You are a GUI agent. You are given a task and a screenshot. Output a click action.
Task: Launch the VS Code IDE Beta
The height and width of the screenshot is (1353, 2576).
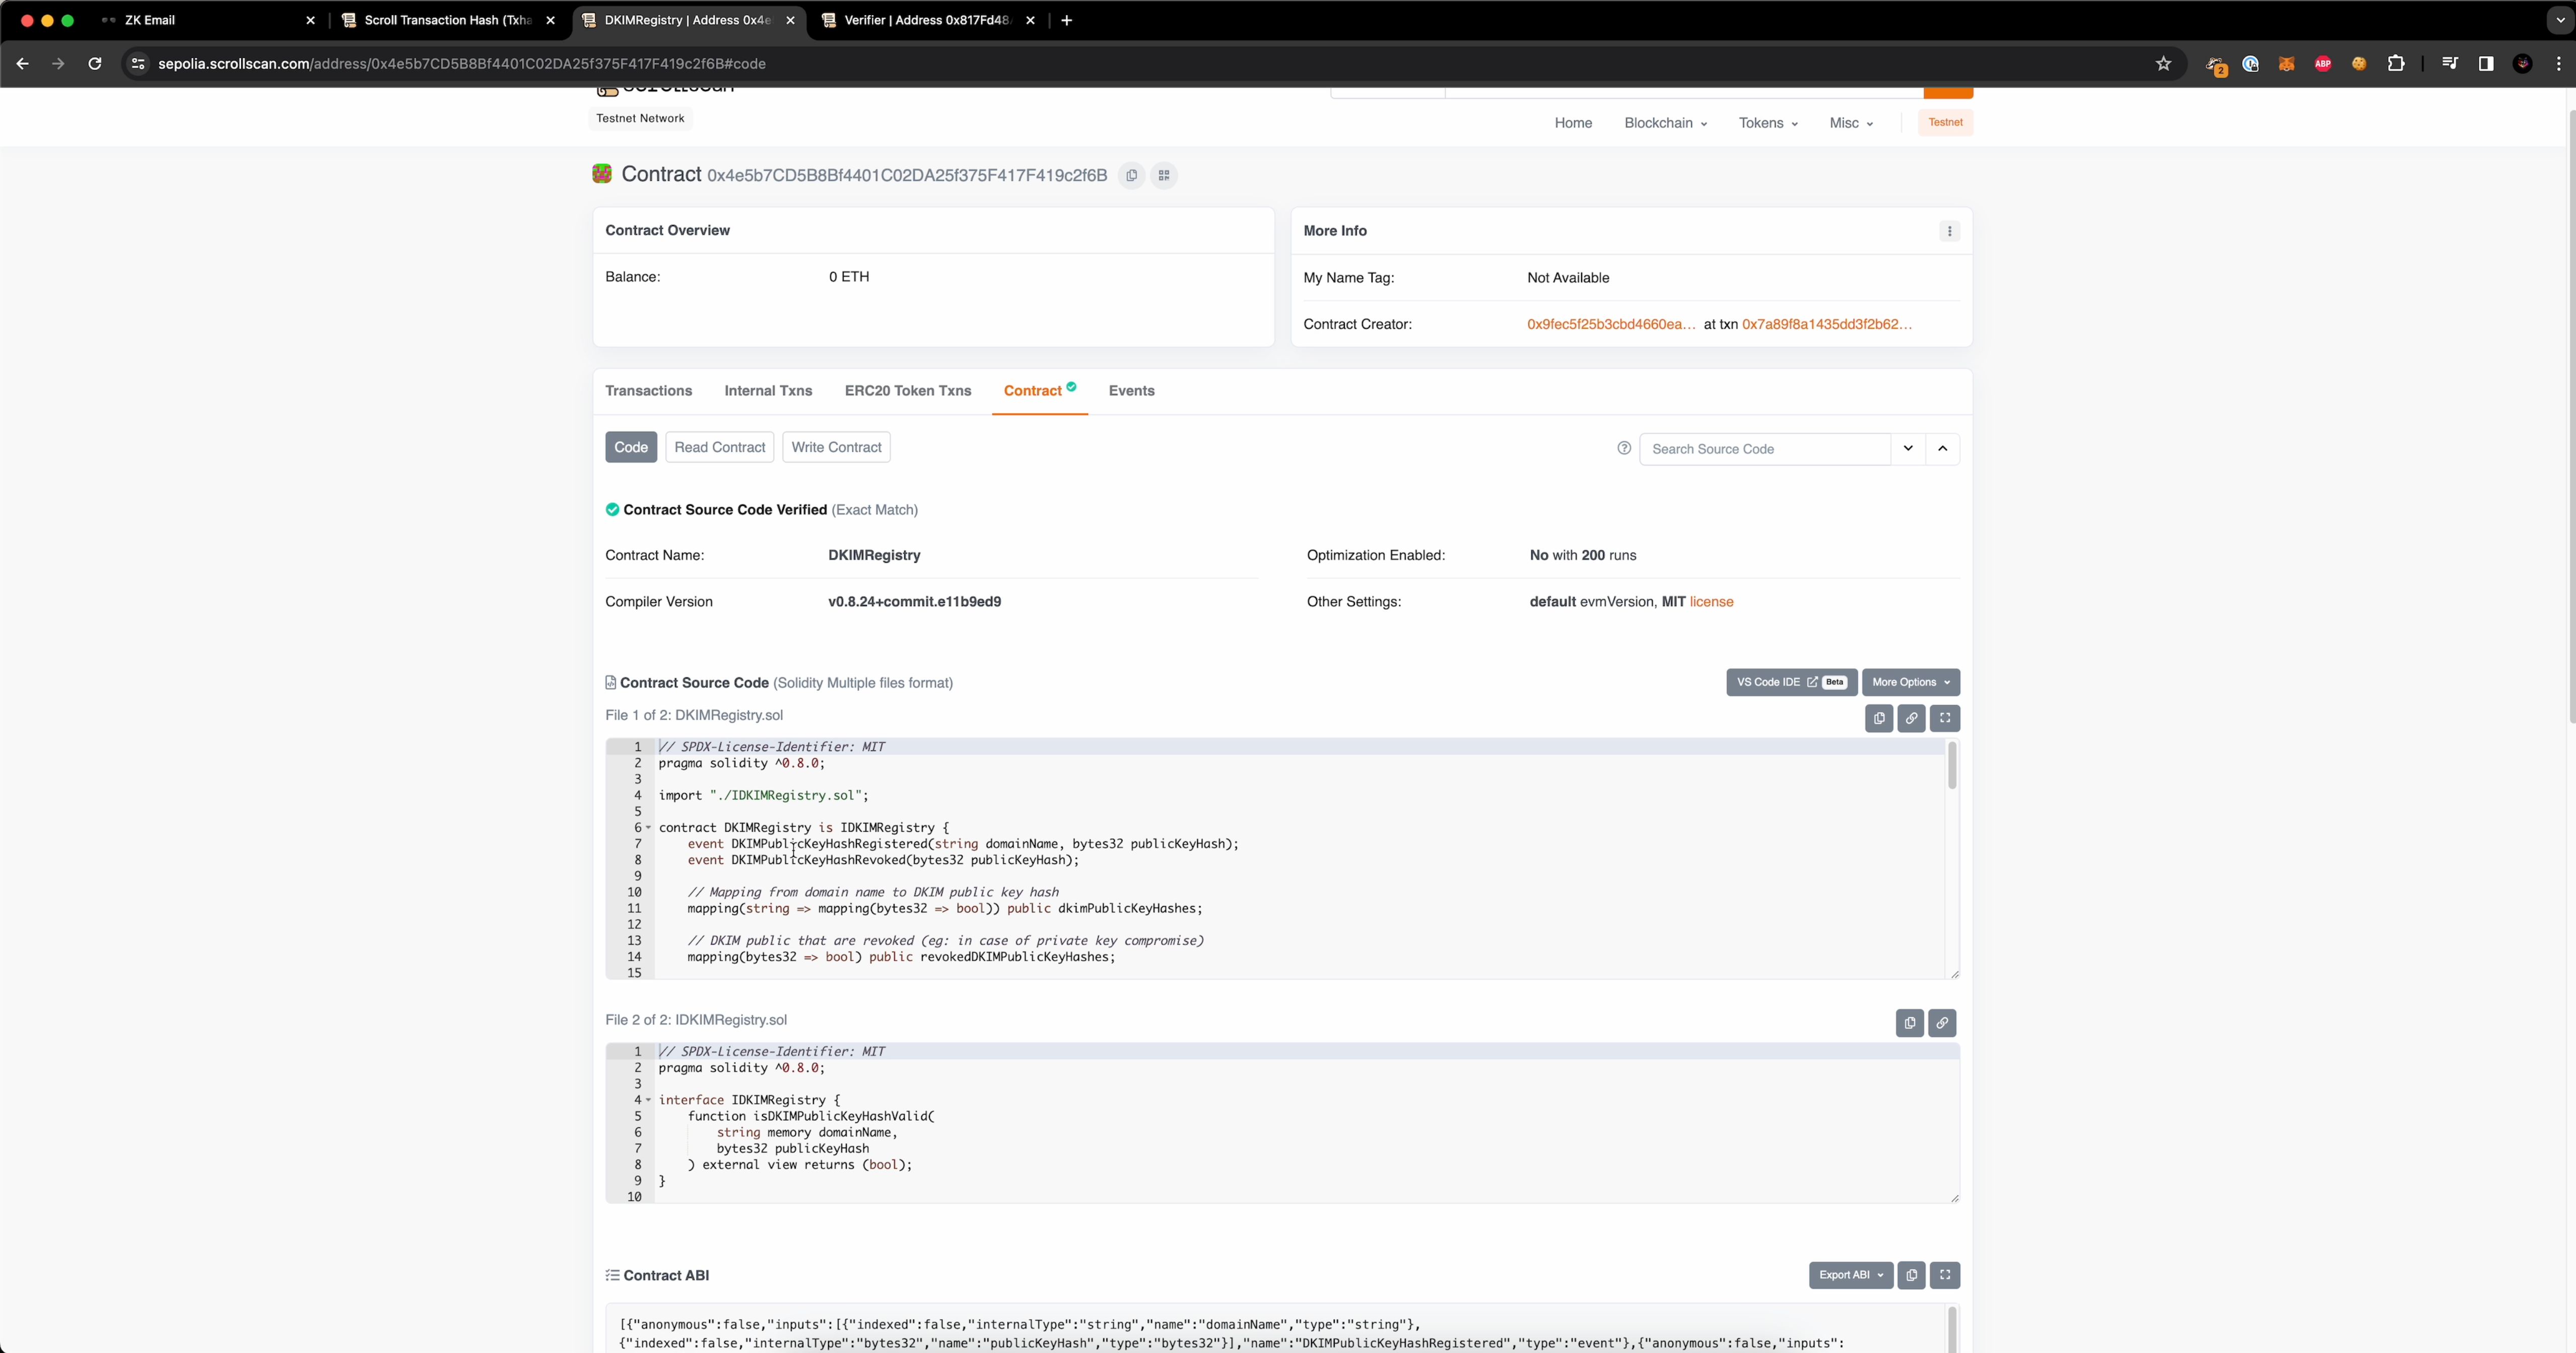tap(1791, 682)
